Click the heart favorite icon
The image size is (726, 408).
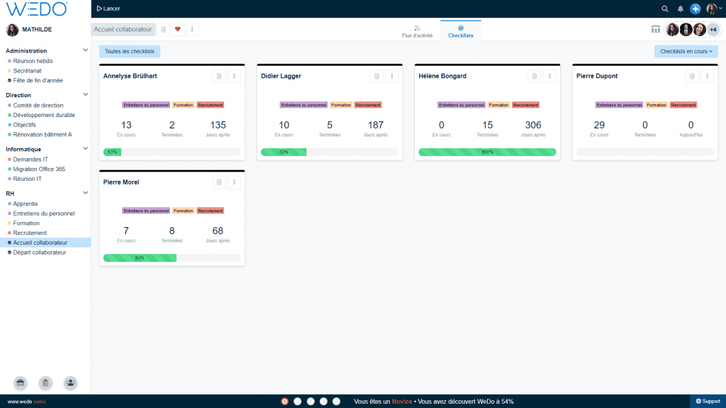[178, 29]
